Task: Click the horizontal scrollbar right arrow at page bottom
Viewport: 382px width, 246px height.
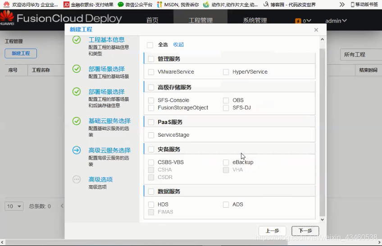Action: tap(379, 242)
